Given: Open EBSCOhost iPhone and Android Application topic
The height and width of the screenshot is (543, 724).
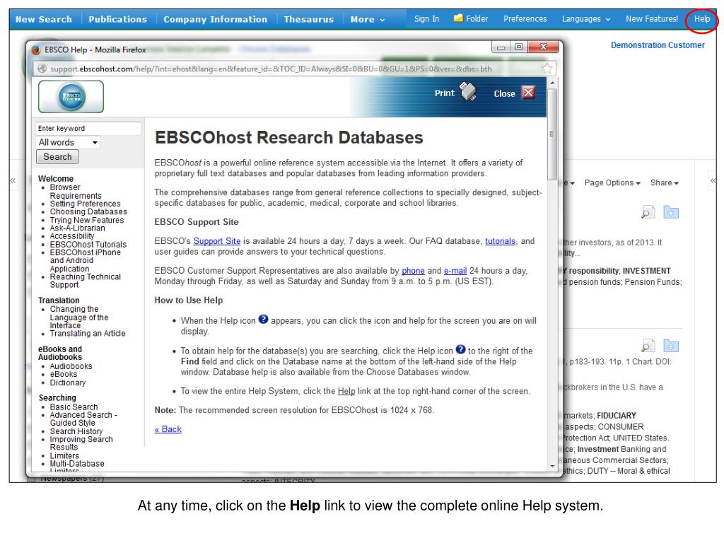Looking at the screenshot, I should (85, 260).
